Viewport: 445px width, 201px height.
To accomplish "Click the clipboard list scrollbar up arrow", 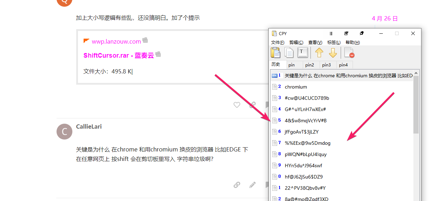I will tap(416, 73).
